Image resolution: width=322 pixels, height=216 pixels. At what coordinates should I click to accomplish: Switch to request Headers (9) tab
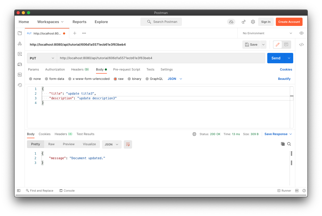click(x=80, y=69)
